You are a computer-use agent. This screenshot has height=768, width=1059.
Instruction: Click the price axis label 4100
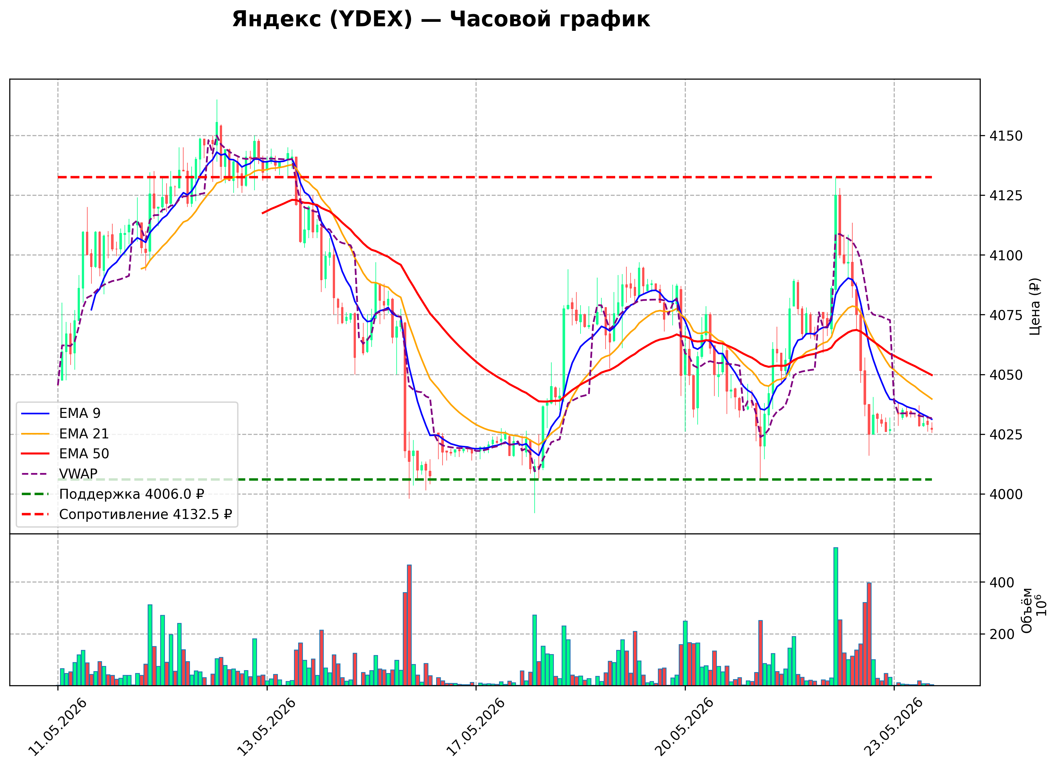pos(1006,255)
